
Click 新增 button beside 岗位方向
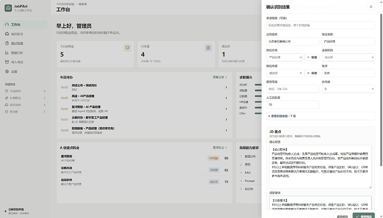pos(312,57)
